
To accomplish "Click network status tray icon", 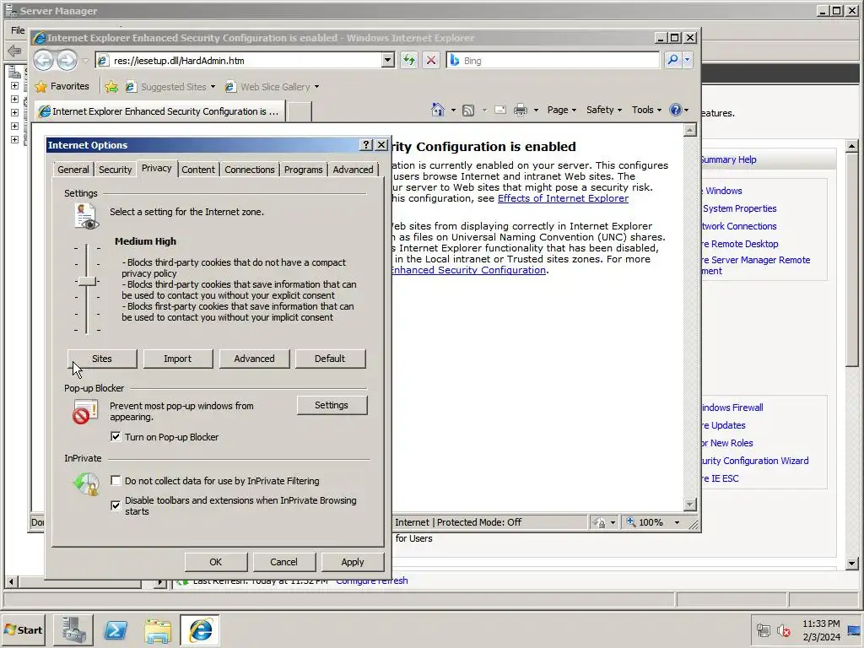I will (763, 629).
